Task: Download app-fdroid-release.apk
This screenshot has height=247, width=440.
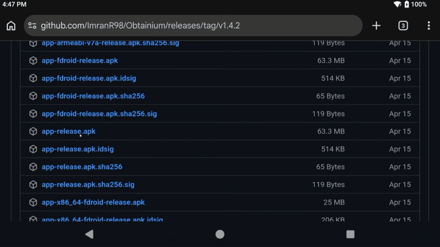Action: [x=79, y=60]
